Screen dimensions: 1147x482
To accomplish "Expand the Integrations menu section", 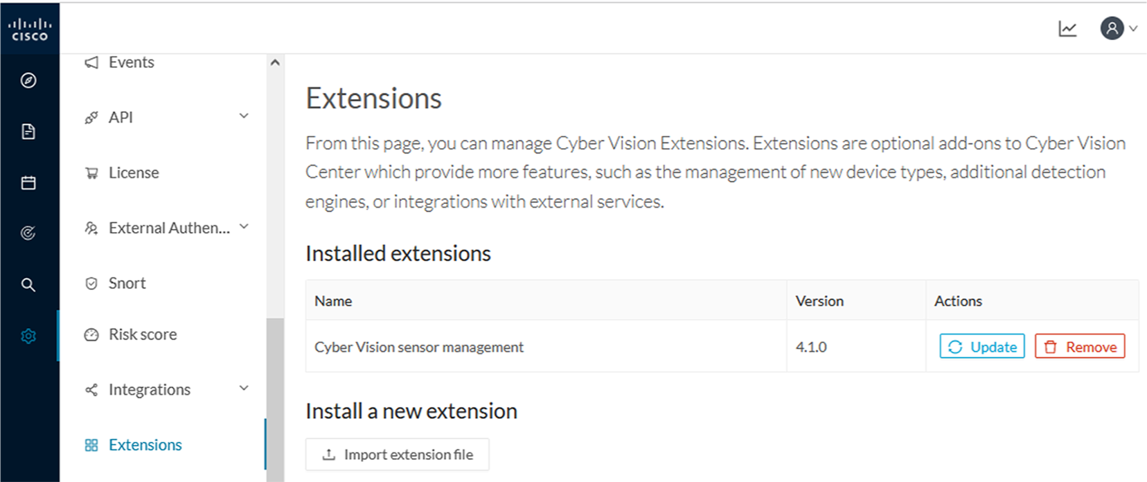I will pos(243,388).
